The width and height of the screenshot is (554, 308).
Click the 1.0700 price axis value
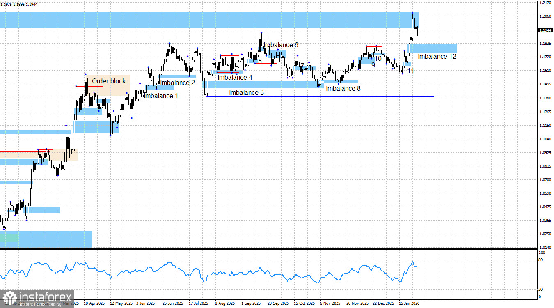pos(545,179)
